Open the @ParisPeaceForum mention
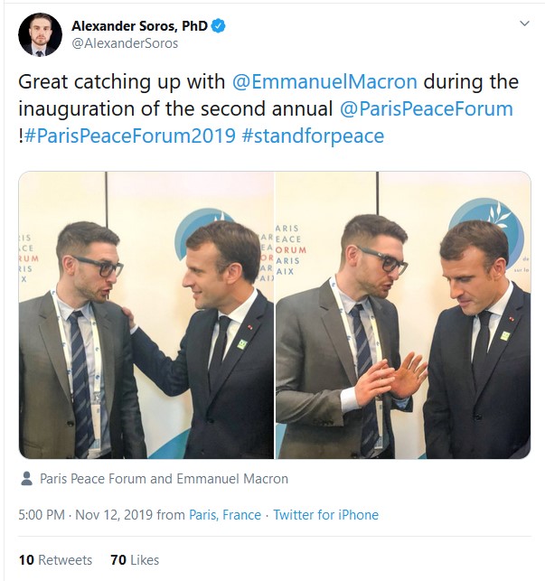Image resolution: width=545 pixels, height=581 pixels. pyautogui.click(x=427, y=109)
